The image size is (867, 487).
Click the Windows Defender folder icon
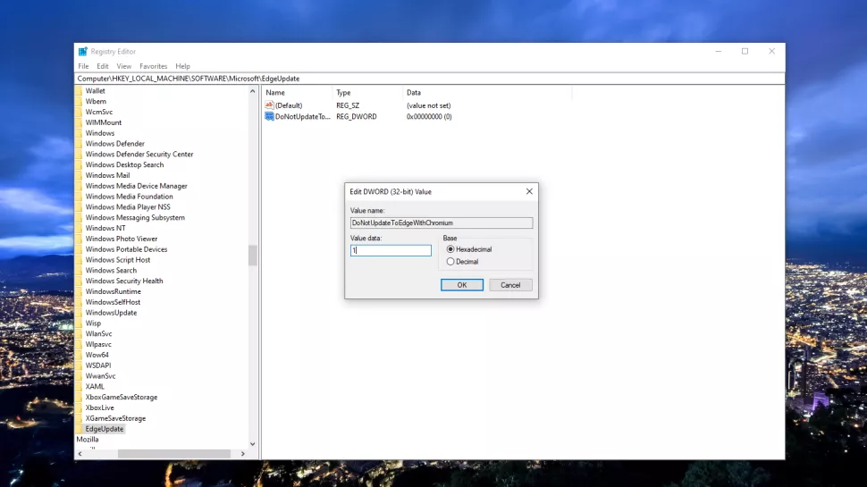[x=80, y=144]
